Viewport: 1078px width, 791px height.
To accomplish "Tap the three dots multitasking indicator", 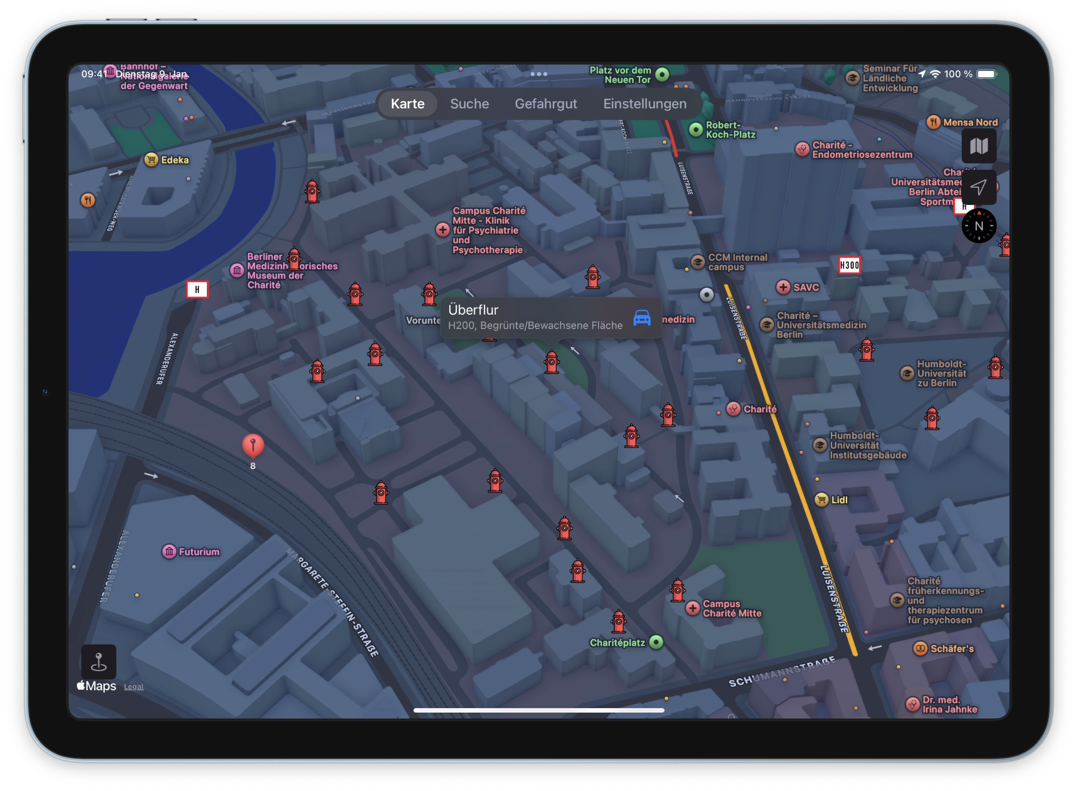I will tap(539, 74).
